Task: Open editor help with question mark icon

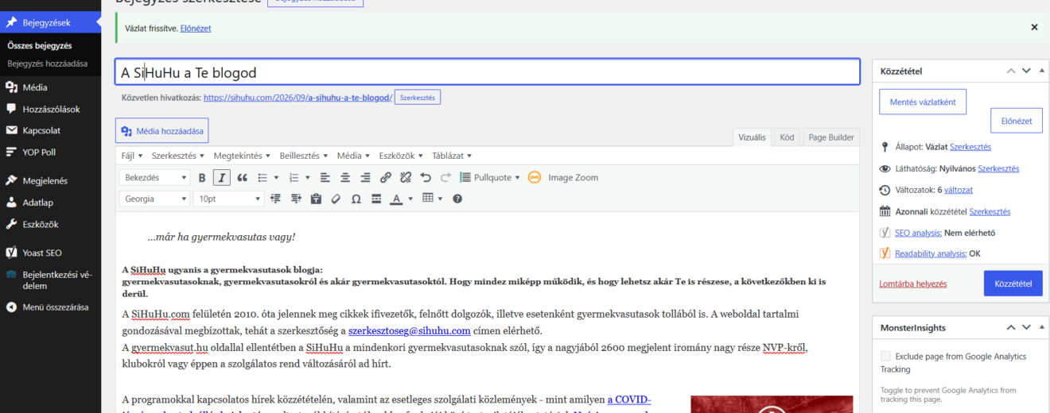Action: 457,199
